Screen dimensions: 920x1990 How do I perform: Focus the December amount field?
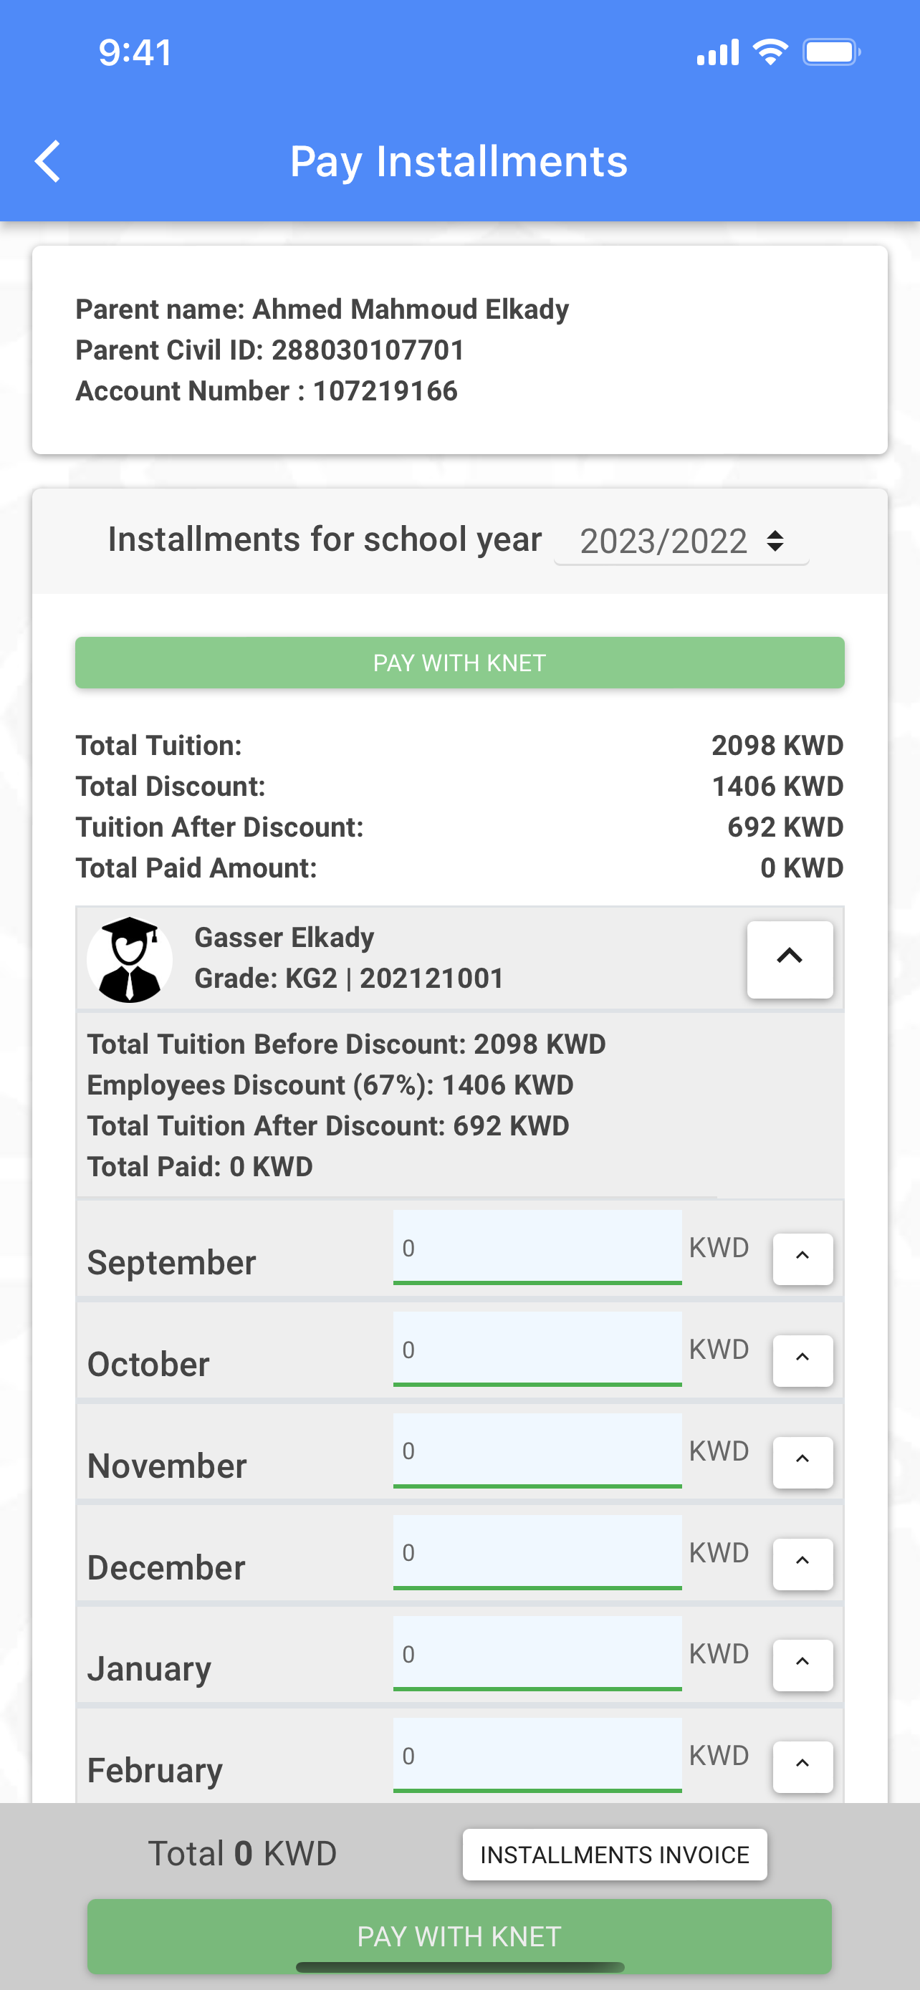click(537, 1552)
